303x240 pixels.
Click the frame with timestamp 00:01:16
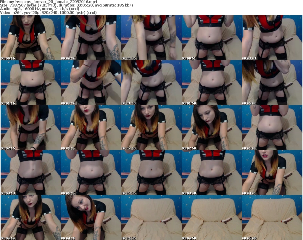click(30, 83)
